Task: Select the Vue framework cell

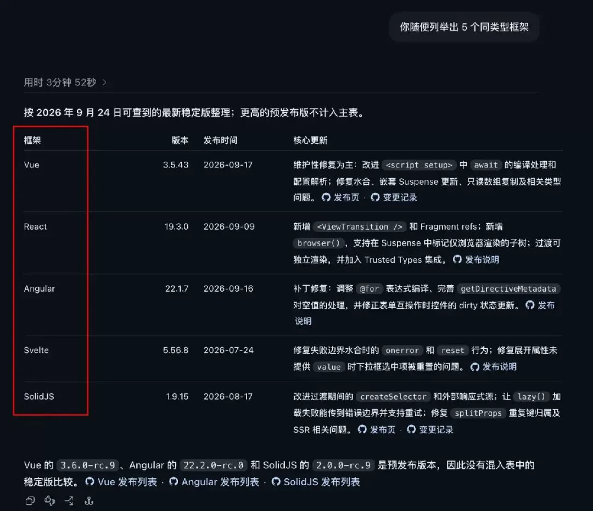Action: pos(32,164)
